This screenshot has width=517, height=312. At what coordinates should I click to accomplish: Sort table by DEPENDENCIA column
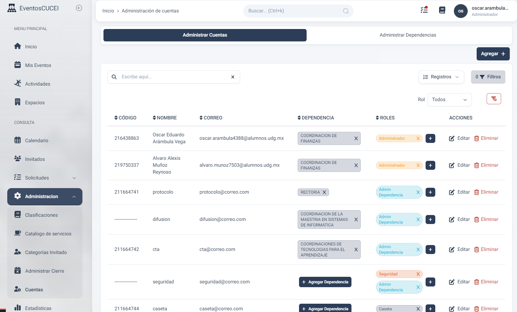coord(316,118)
